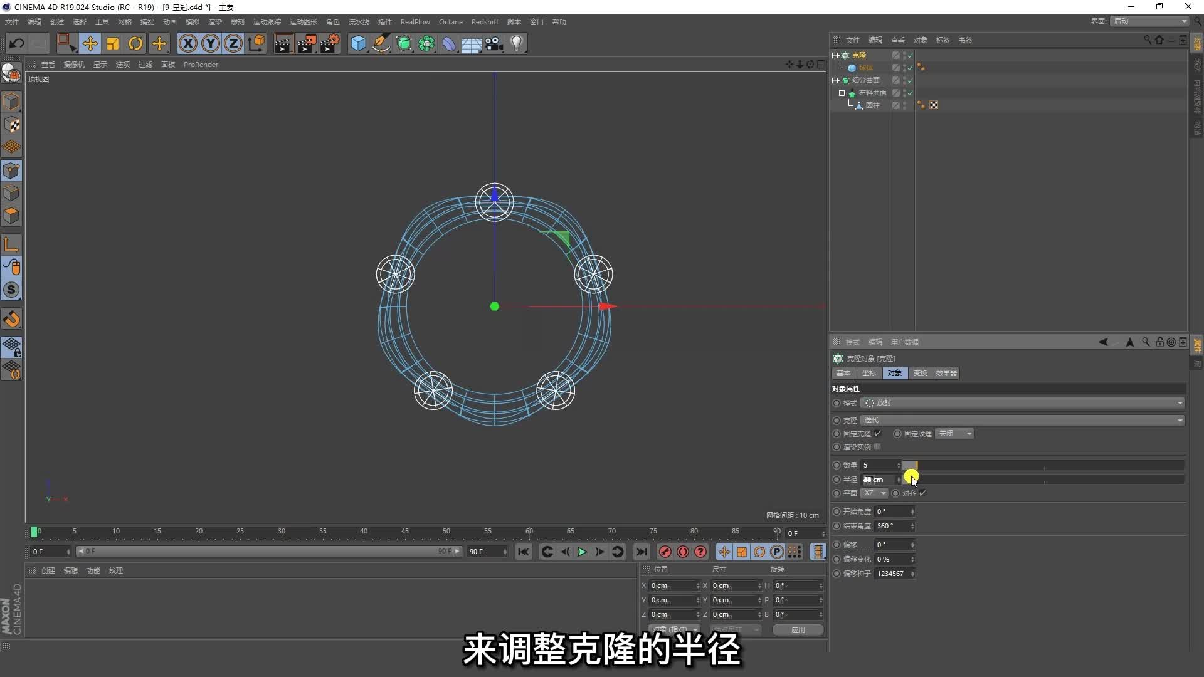This screenshot has height=677, width=1204.
Task: Toggle the Snap magnet icon
Action: coord(11,319)
